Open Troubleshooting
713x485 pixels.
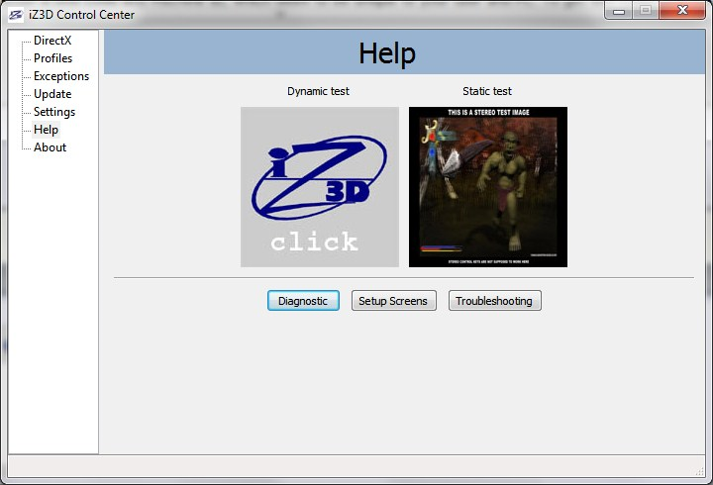tap(494, 301)
